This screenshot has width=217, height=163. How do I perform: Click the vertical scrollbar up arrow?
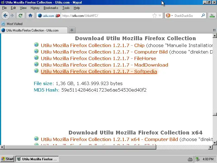point(215,36)
